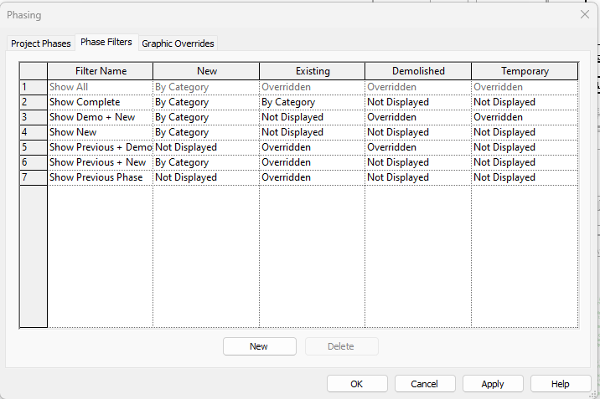Click Show All's Demolished Overridden cell

click(x=418, y=87)
